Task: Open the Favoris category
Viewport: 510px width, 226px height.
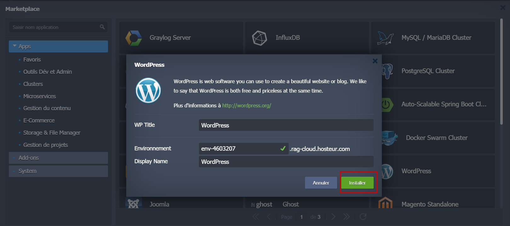Action: [32, 60]
